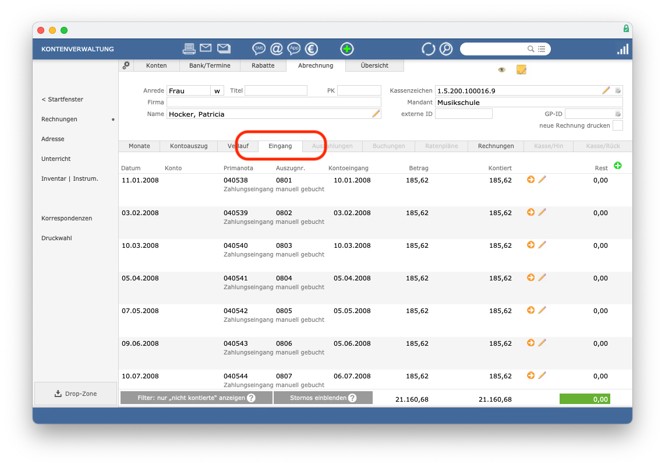The image size is (665, 467).
Task: Toggle the neue Rechnung drucken checkbox
Action: pyautogui.click(x=618, y=125)
